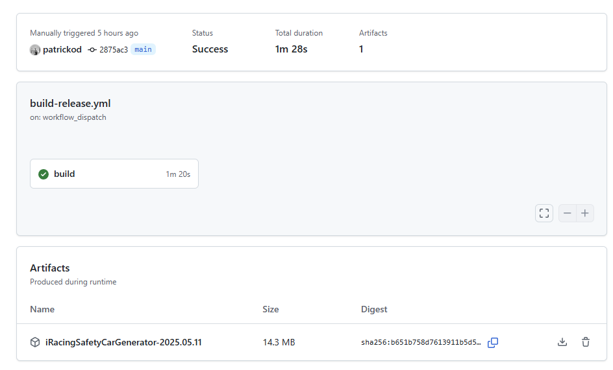Zoom out of the workflow graph
Screen dimensions: 613x370
[568, 213]
